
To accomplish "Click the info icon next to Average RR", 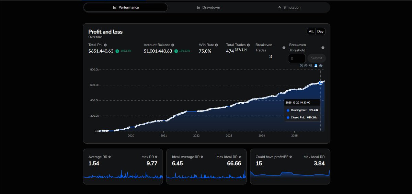I will pyautogui.click(x=110, y=157).
